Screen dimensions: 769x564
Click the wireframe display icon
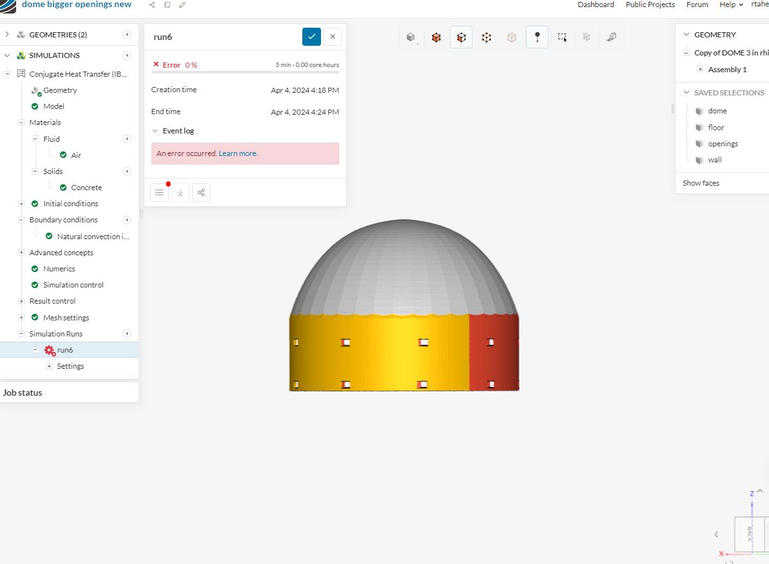coord(512,37)
